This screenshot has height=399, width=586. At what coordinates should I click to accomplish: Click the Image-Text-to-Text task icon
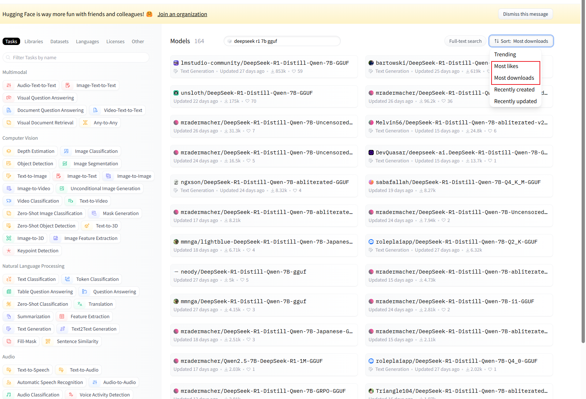pyautogui.click(x=68, y=85)
